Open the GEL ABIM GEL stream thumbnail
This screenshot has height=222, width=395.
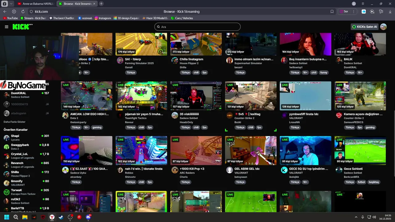click(x=251, y=150)
